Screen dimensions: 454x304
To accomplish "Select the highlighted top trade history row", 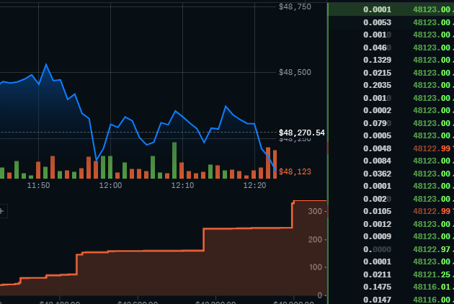I will [391, 9].
